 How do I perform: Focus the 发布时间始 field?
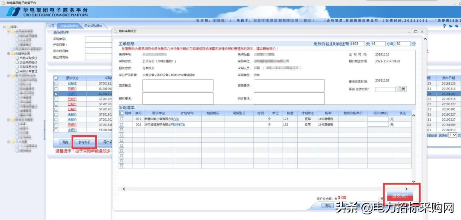click(x=98, y=51)
